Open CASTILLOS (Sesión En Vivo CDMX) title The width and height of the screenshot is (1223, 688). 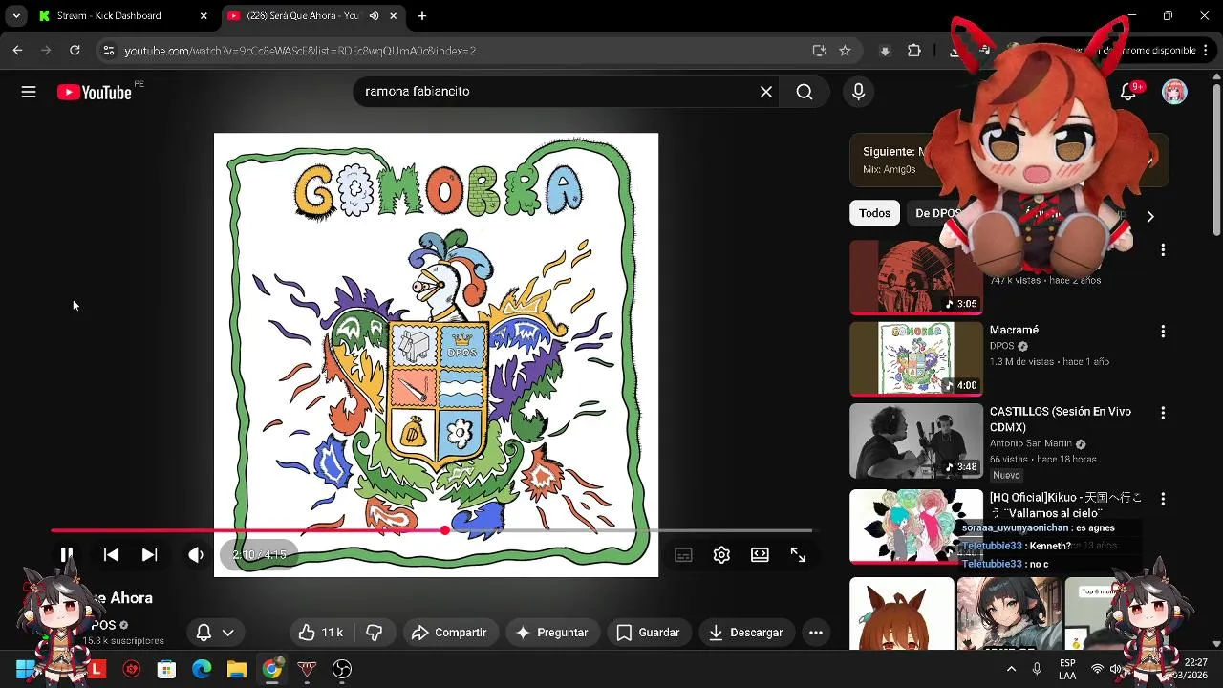[x=1061, y=419]
